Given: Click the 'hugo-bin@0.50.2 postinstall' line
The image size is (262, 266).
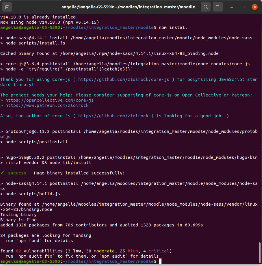Looking at the screenshot, I should point(129,157).
